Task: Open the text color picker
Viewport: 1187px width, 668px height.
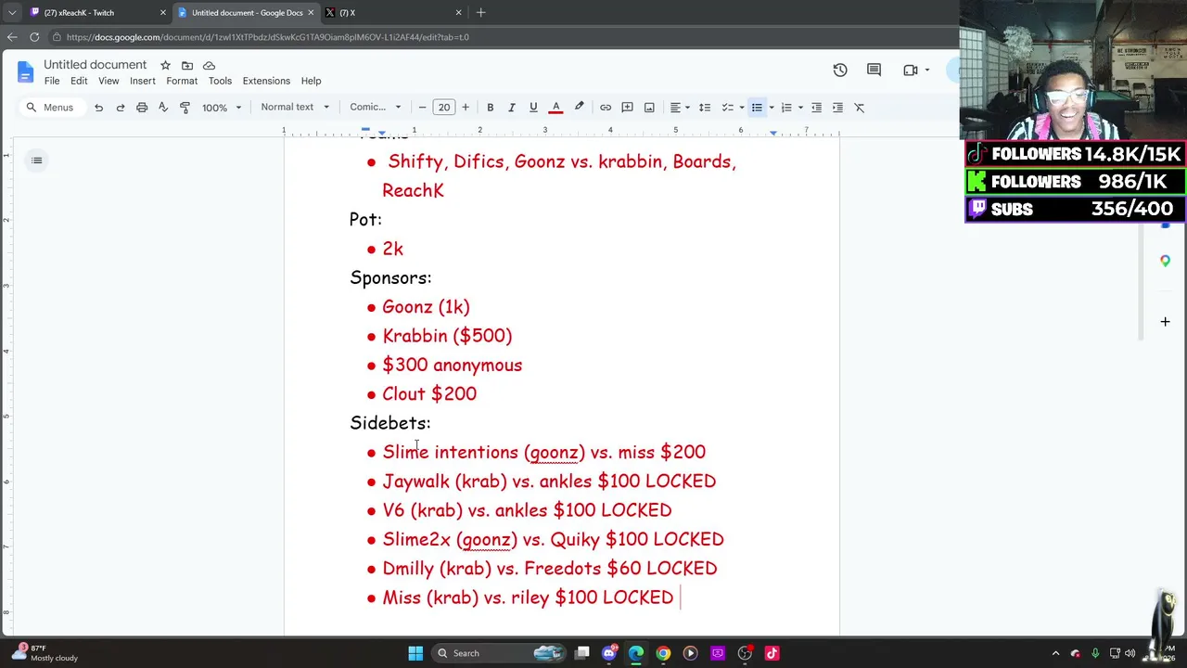Action: 556,108
